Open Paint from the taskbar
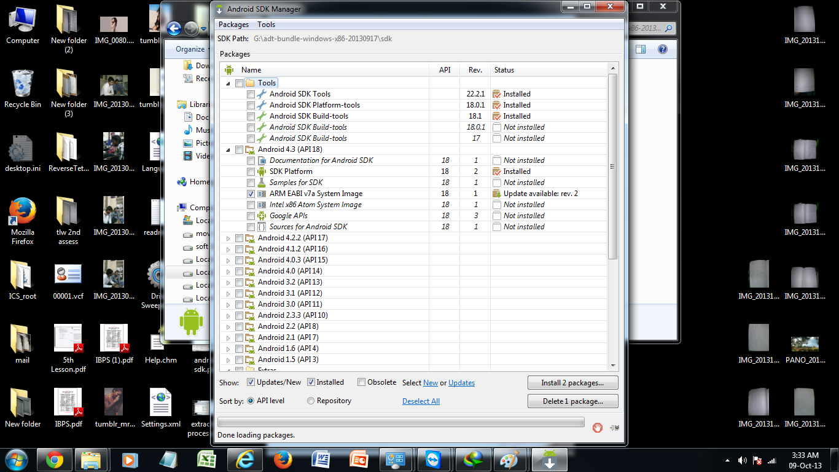 [511, 460]
